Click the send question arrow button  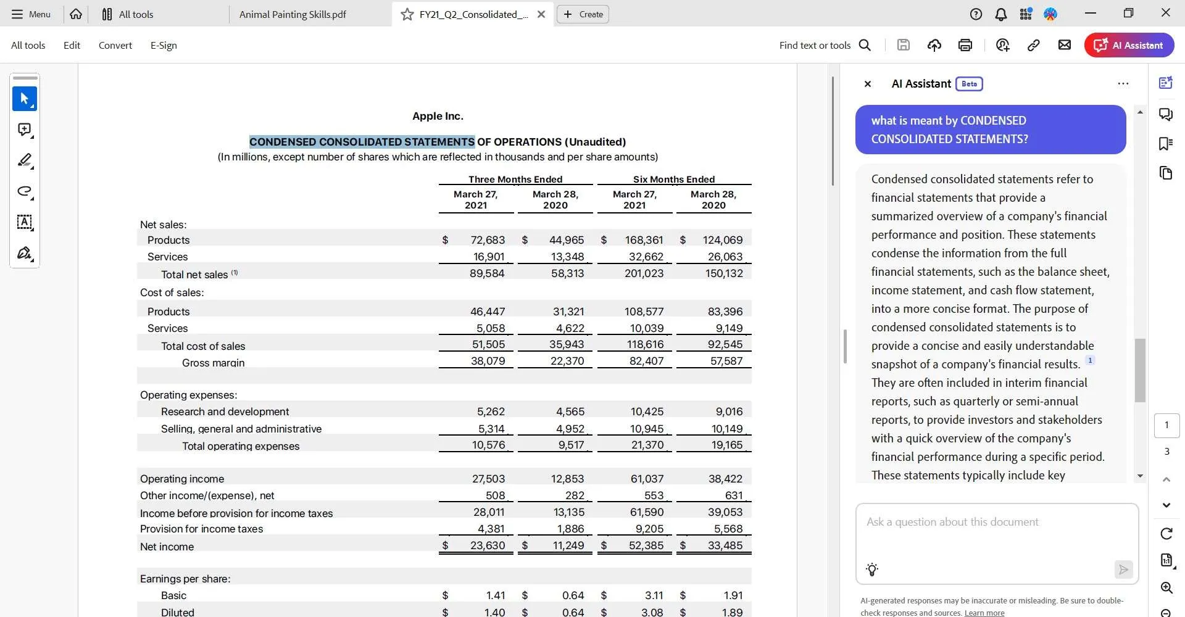click(1123, 569)
